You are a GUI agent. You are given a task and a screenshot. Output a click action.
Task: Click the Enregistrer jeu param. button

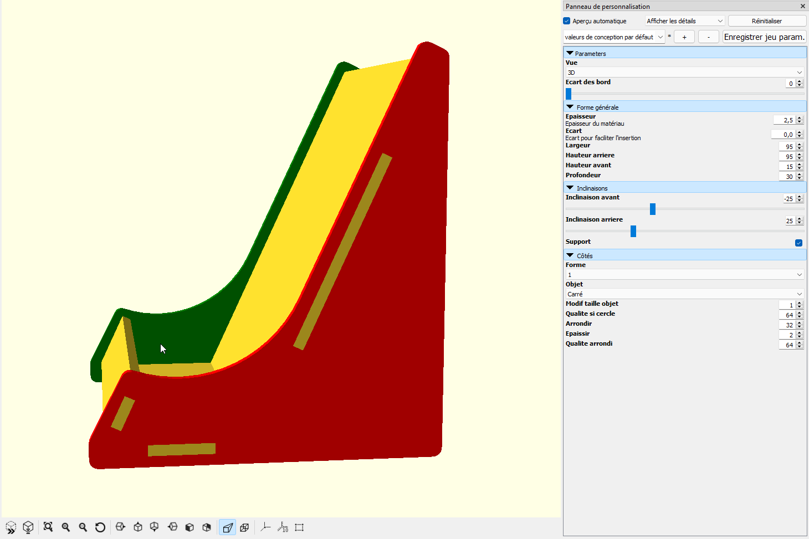click(764, 37)
